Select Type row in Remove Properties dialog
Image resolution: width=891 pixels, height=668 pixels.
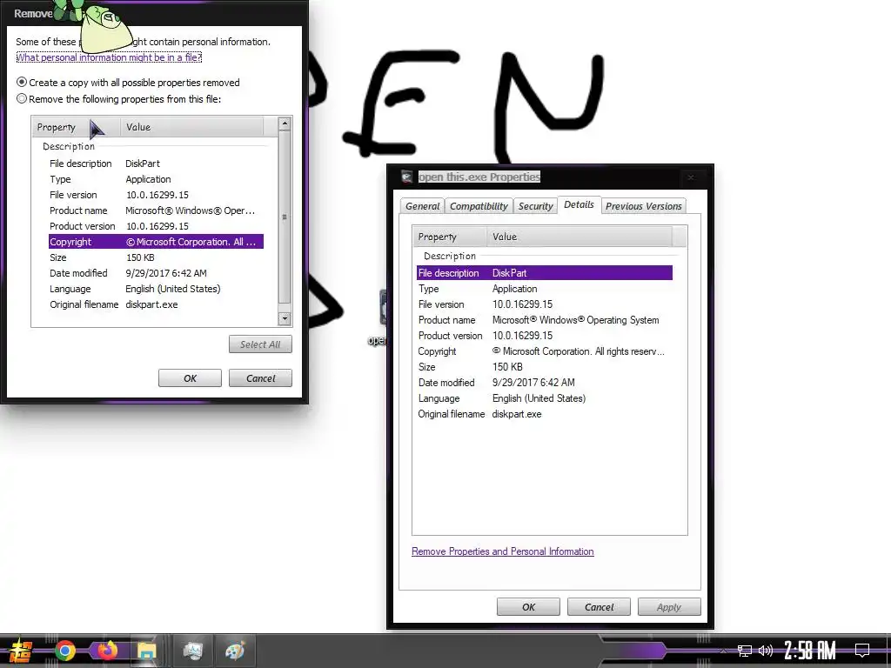click(x=156, y=179)
